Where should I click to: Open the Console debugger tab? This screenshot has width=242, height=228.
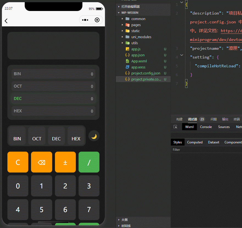click(x=206, y=127)
